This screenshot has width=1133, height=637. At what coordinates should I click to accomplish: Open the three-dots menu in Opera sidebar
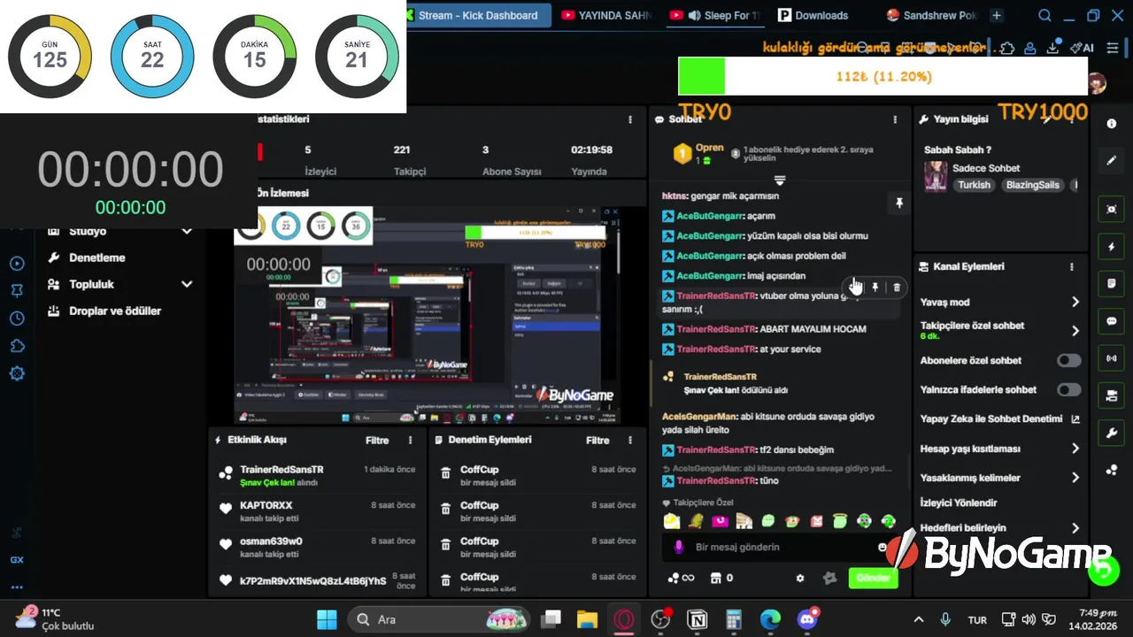coord(17,587)
